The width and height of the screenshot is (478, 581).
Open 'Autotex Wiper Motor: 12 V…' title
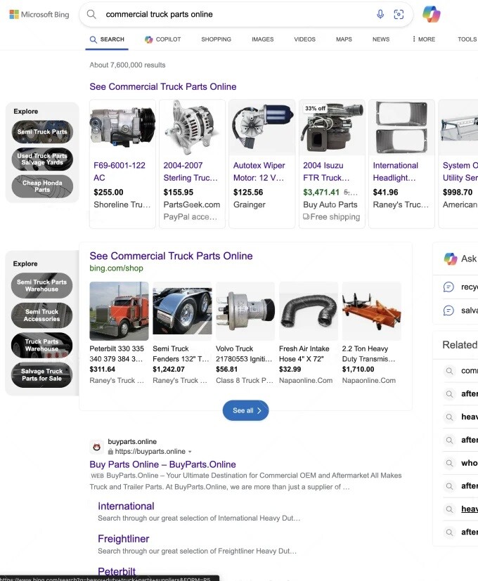tap(259, 171)
